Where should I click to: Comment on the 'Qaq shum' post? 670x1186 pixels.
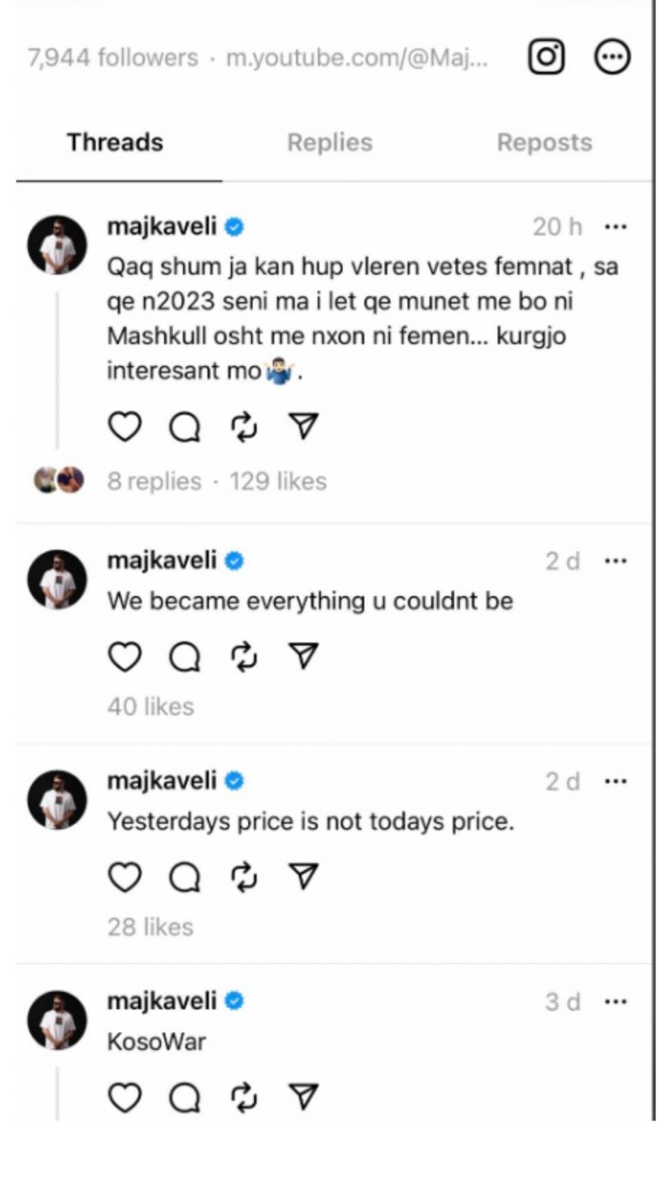[x=184, y=427]
